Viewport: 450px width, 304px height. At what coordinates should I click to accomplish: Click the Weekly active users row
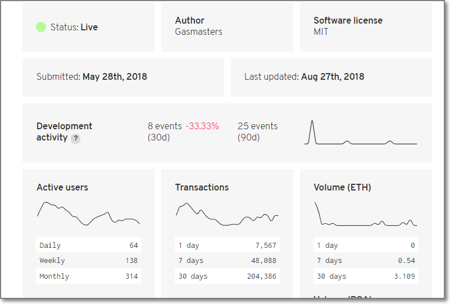pos(88,261)
